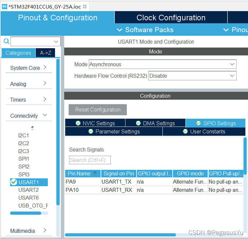248x239 pixels.
Task: Click the GPIO mode column header
Action: 190,173
